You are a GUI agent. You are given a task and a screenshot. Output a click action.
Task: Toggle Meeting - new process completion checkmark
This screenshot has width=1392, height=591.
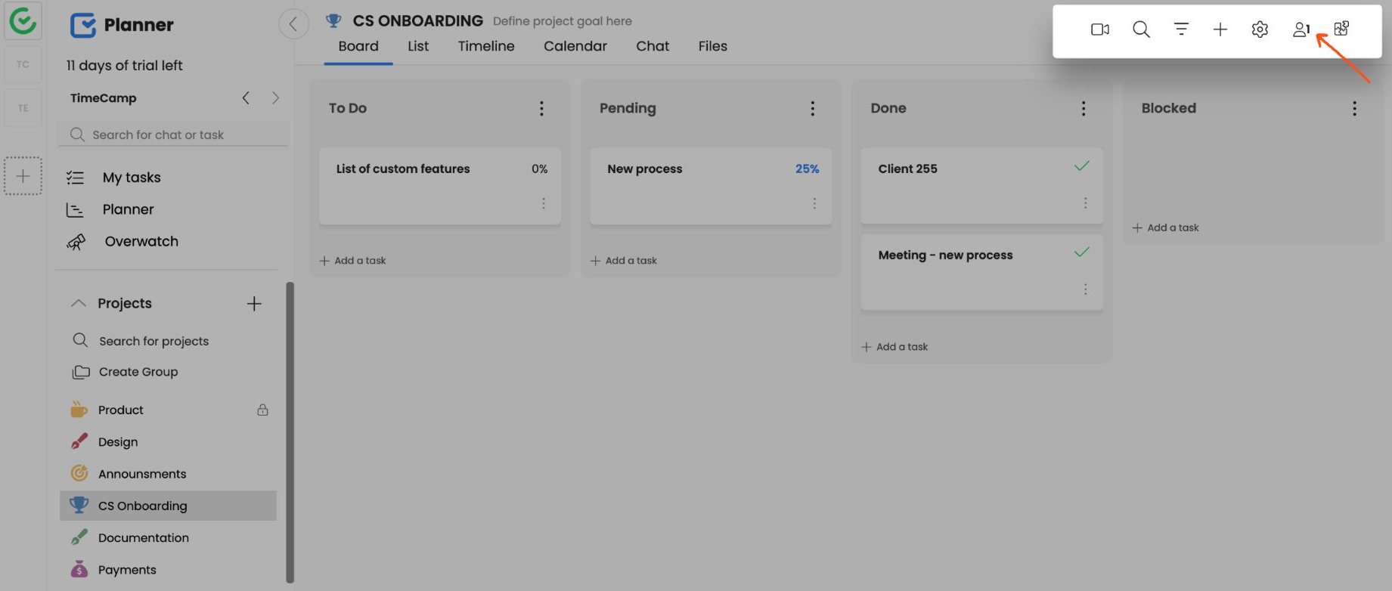point(1082,252)
